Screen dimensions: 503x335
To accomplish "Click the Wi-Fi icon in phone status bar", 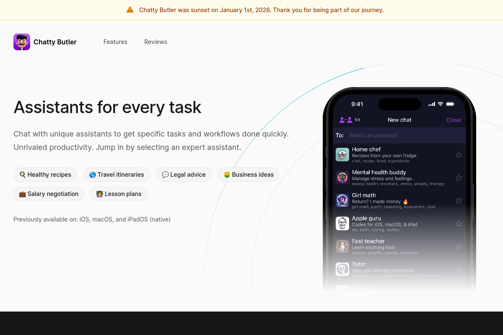I will tap(440, 104).
